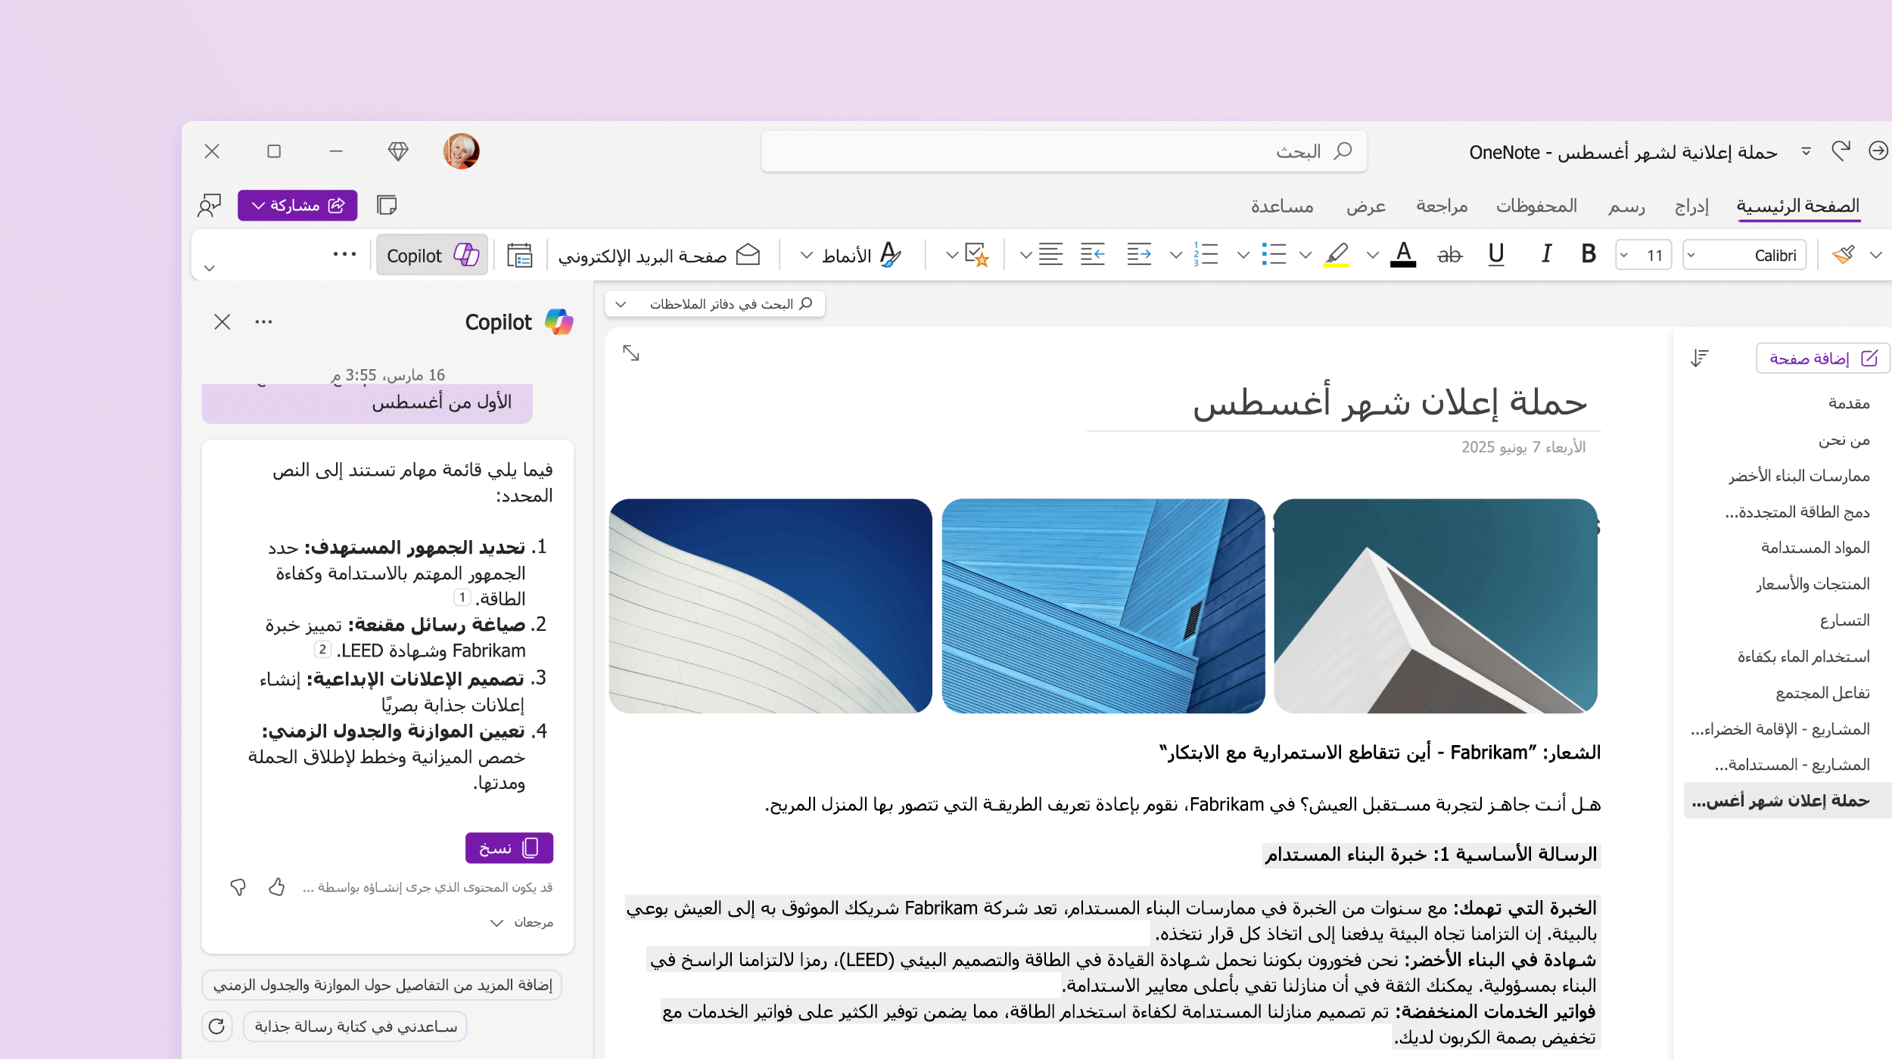Open the meeting details icon
This screenshot has width=1892, height=1059.
click(519, 255)
